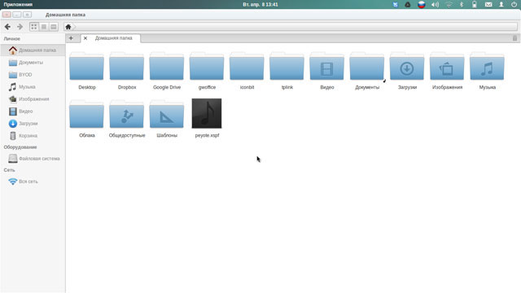Screen dimensions: 521x293
Task: Close the Домашняя папка tab
Action: 85,38
